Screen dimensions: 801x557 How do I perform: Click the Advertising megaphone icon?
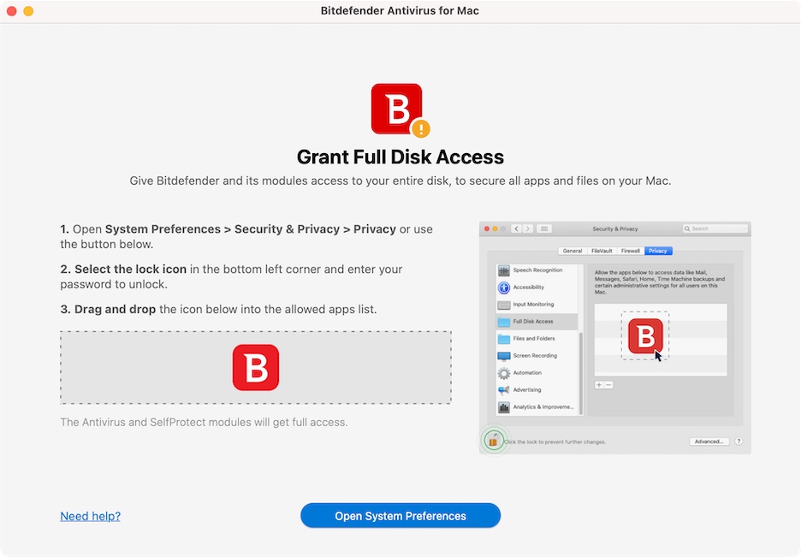point(504,390)
